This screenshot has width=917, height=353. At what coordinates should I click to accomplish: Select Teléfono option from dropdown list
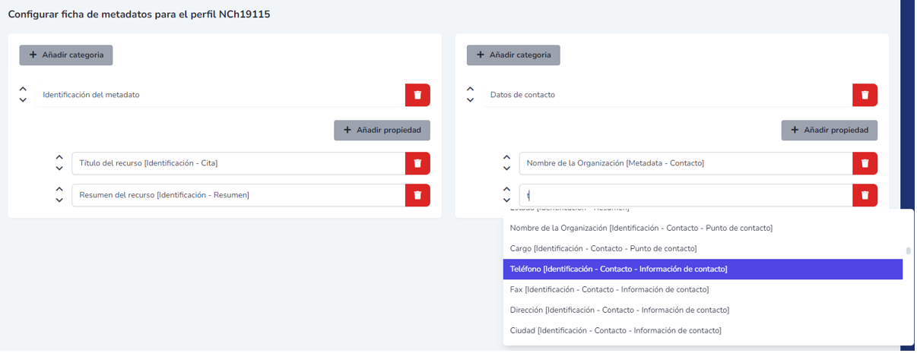[x=702, y=269]
